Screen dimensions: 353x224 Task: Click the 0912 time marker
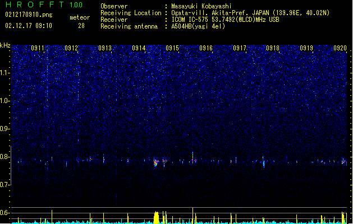(x=71, y=48)
